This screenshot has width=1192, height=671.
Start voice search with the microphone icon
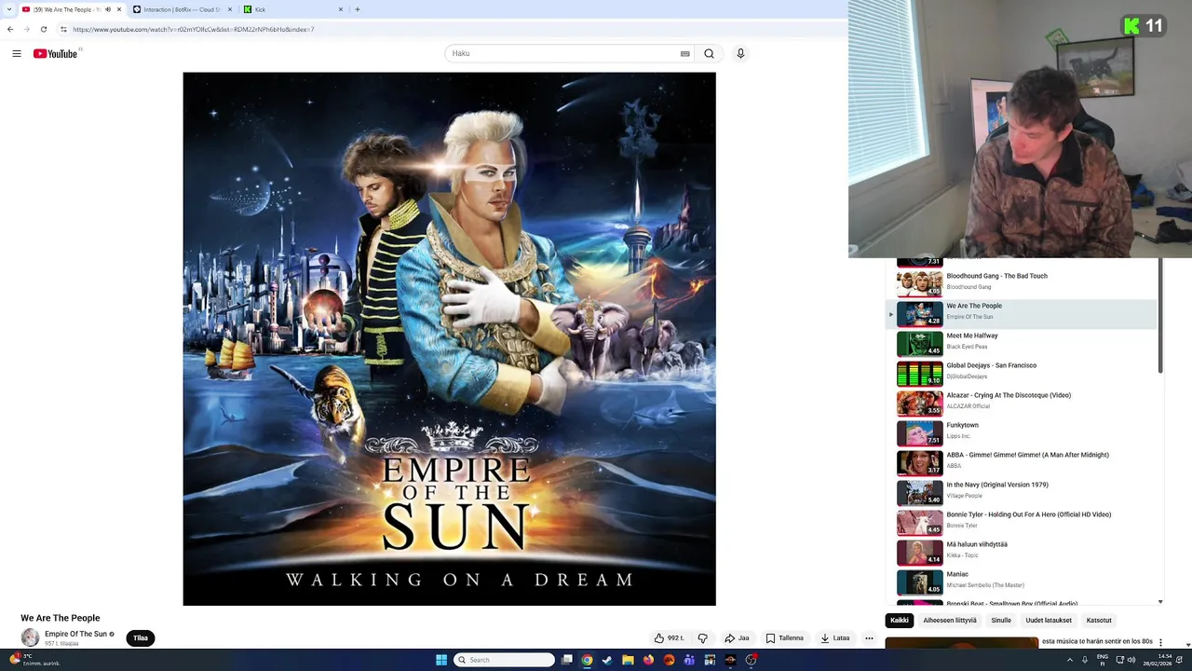coord(740,53)
